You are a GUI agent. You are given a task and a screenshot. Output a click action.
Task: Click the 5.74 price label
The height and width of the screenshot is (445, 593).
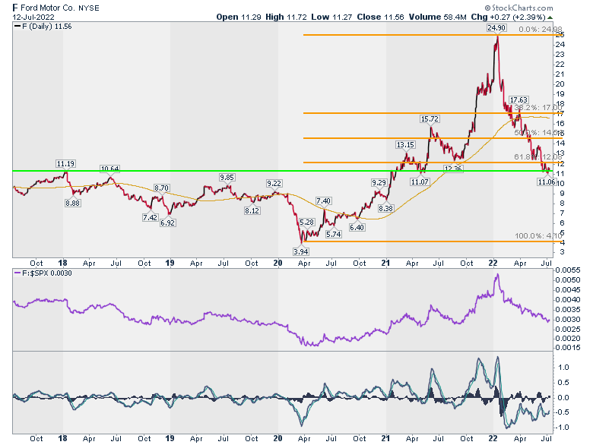pyautogui.click(x=334, y=234)
